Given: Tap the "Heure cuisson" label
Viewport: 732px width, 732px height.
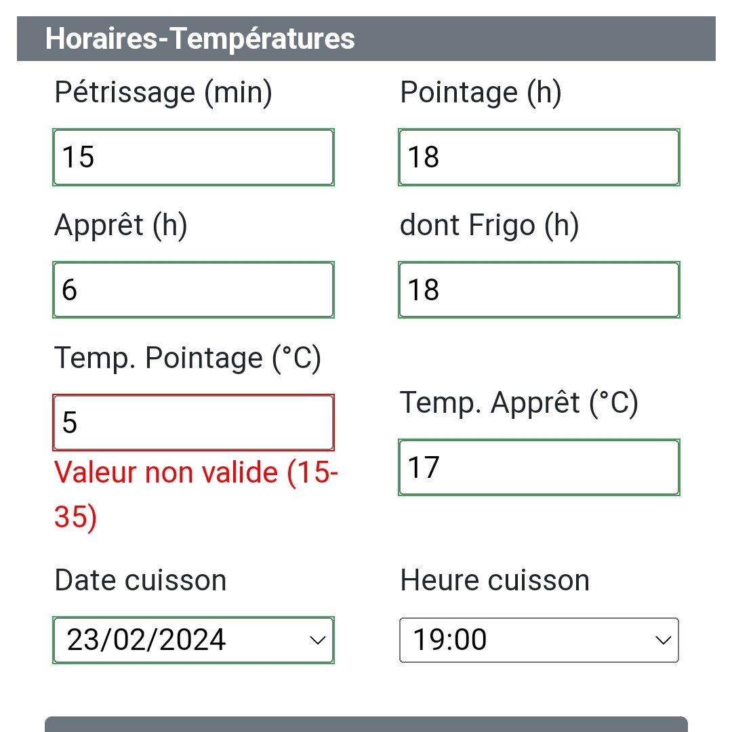Looking at the screenshot, I should pyautogui.click(x=495, y=580).
